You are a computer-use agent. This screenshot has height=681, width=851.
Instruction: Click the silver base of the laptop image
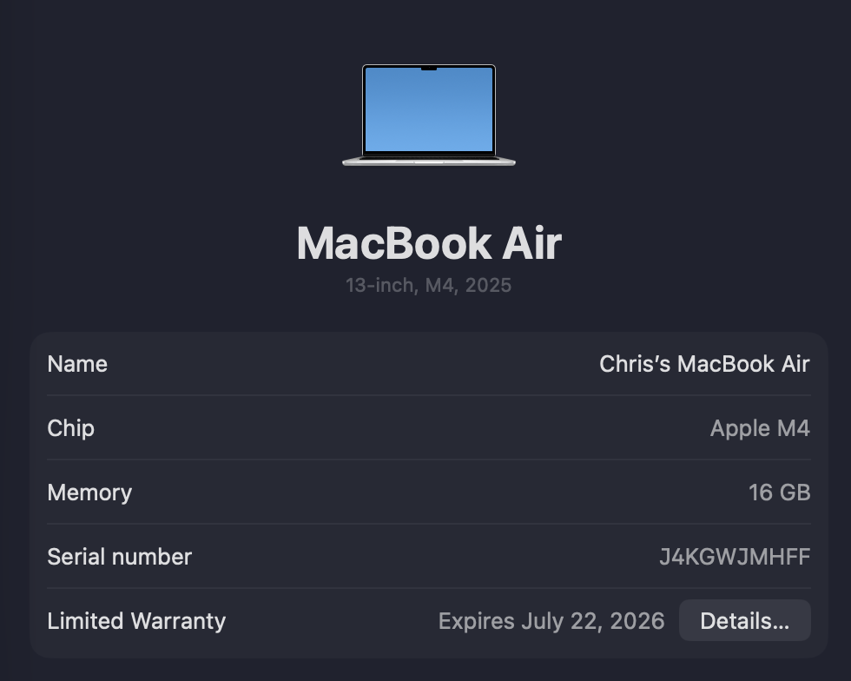tap(429, 161)
